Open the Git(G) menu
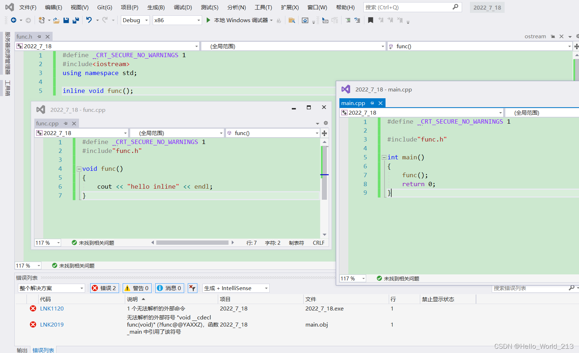The height and width of the screenshot is (353, 579). (104, 7)
